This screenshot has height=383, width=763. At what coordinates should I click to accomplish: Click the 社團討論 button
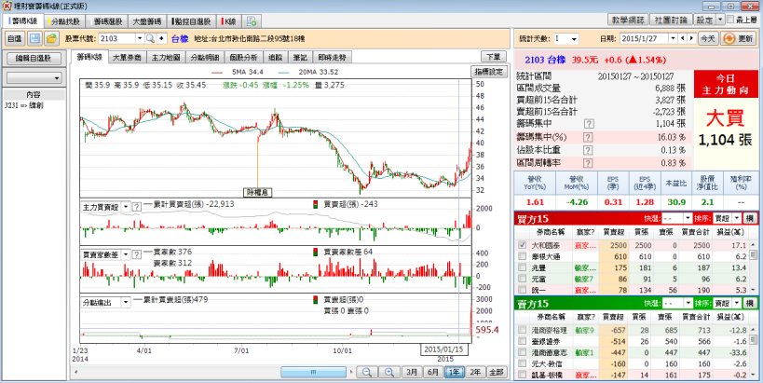click(x=671, y=20)
